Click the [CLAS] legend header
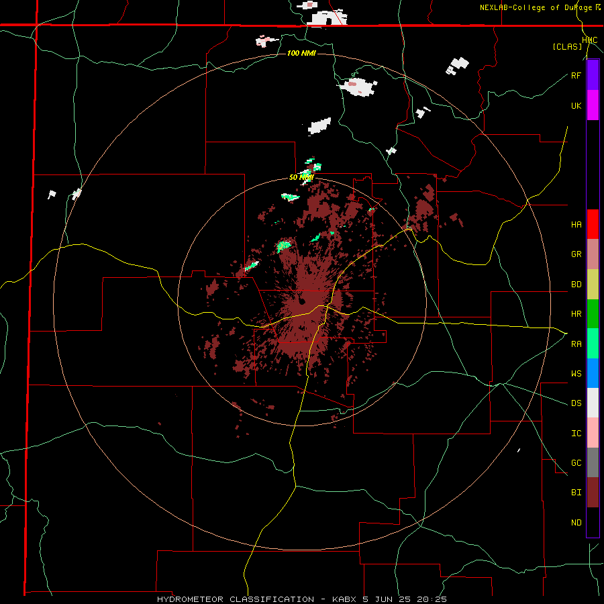 [567, 46]
